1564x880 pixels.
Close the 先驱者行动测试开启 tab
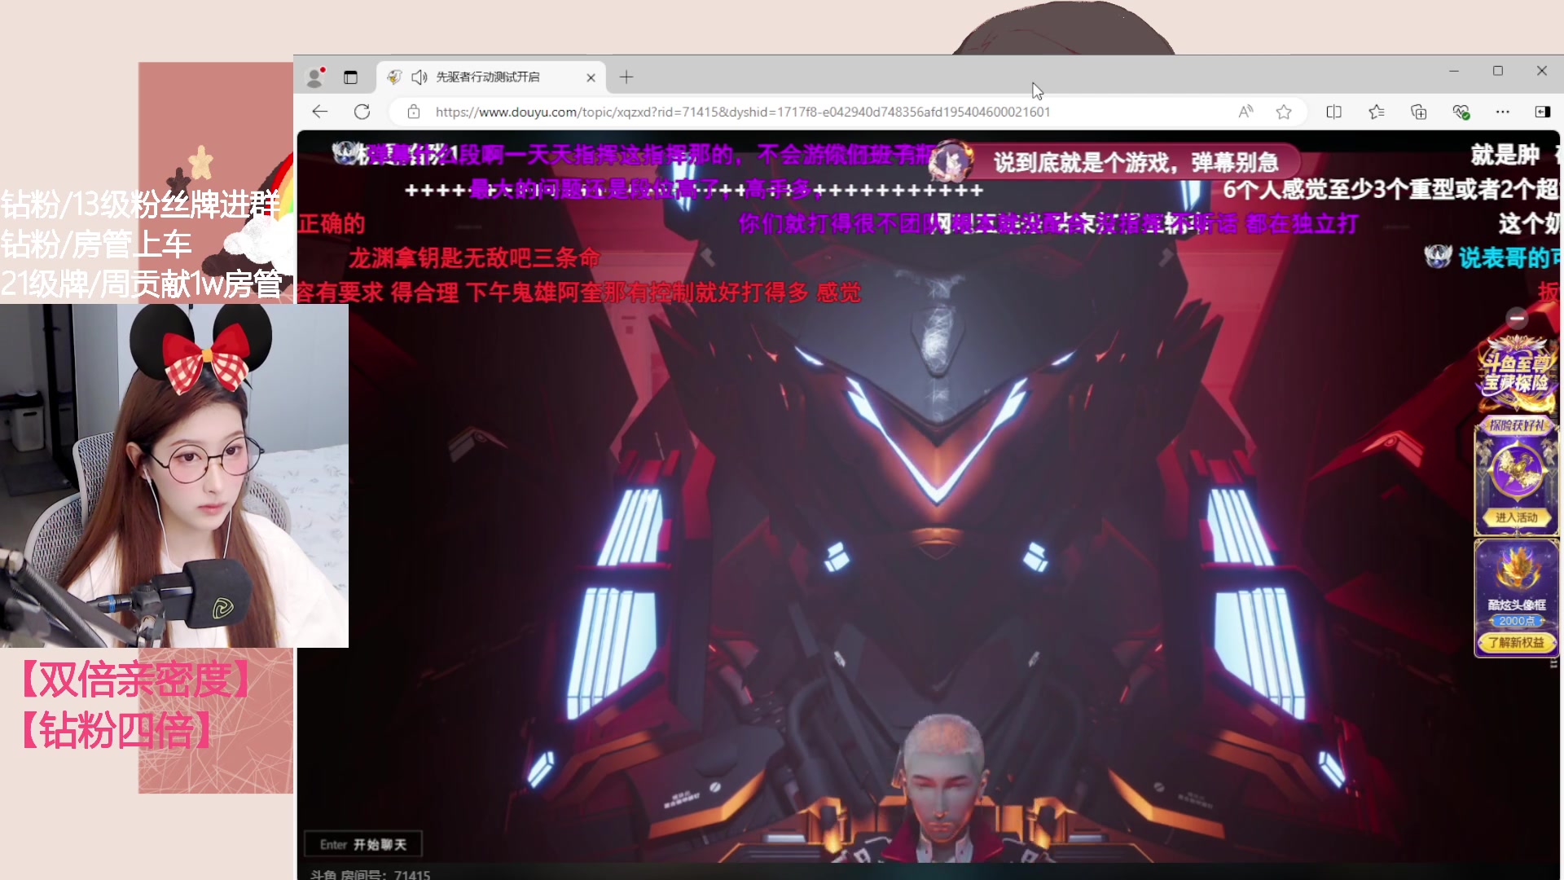pos(591,77)
